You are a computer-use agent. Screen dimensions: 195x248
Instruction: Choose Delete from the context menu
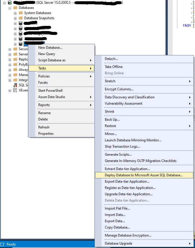pyautogui.click(x=61, y=119)
